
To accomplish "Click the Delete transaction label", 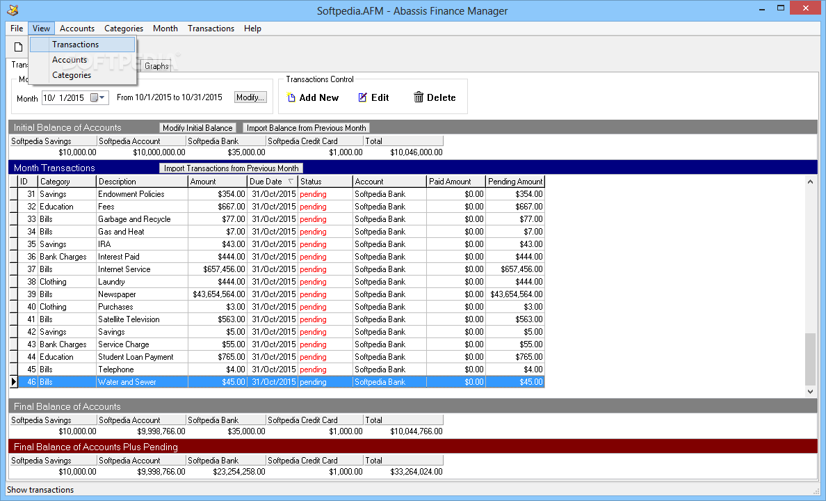I will pos(441,97).
